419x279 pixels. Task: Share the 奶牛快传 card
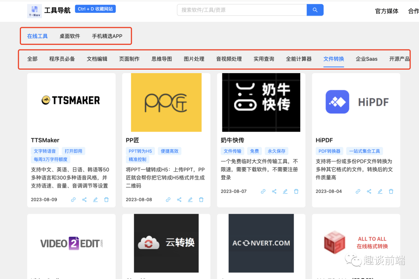tap(274, 191)
